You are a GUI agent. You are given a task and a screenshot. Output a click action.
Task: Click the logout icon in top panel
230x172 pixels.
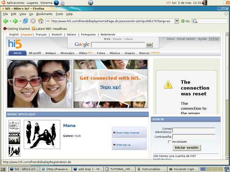coord(204,3)
